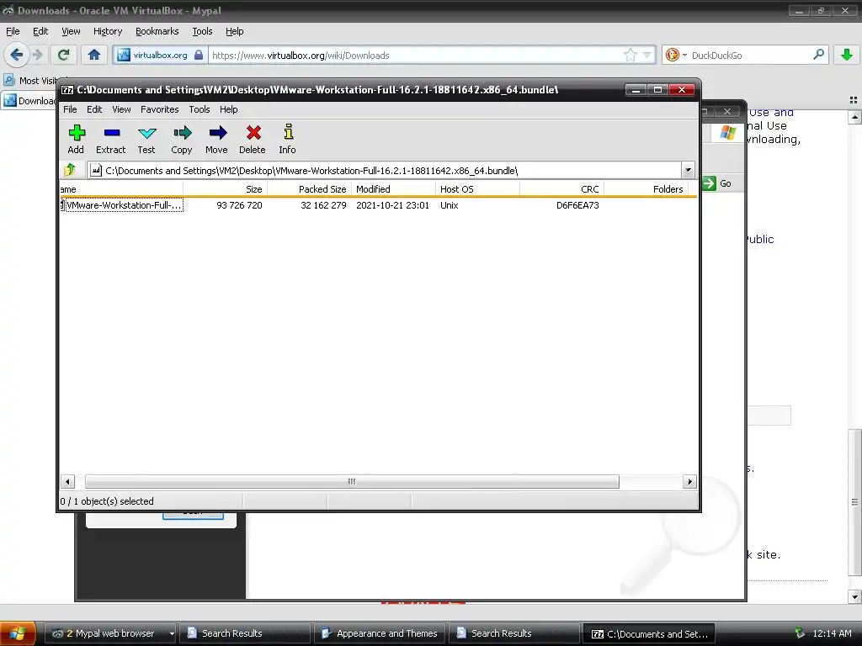Open the browser Bookmarks menu

157,31
